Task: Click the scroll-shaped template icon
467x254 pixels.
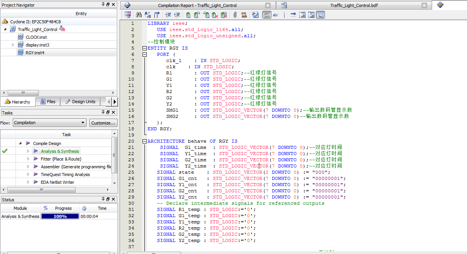Action: point(244,15)
